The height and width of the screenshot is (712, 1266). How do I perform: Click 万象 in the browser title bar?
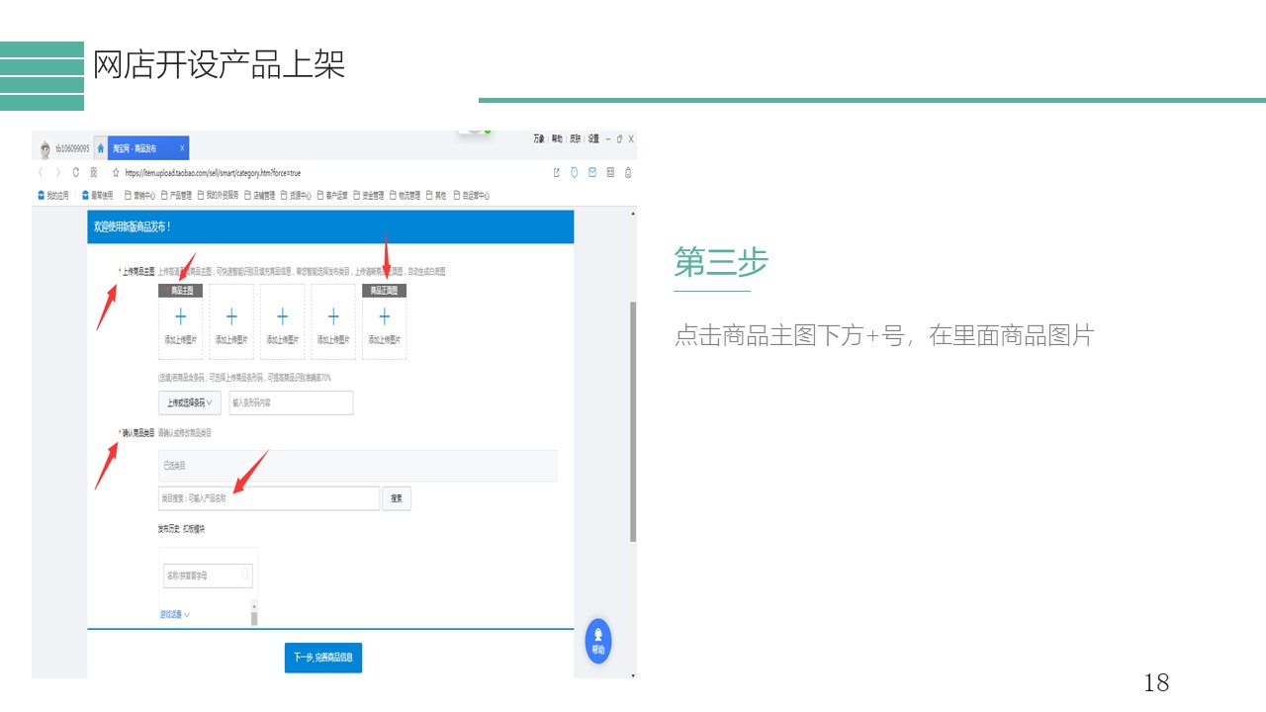[x=539, y=139]
